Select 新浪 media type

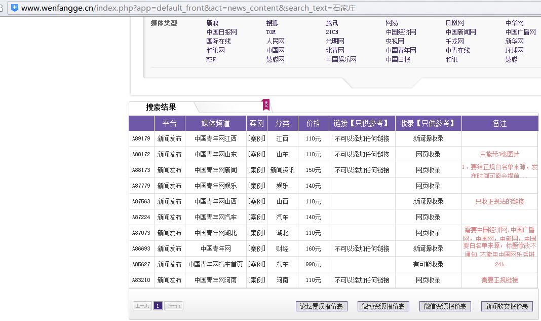pyautogui.click(x=212, y=23)
